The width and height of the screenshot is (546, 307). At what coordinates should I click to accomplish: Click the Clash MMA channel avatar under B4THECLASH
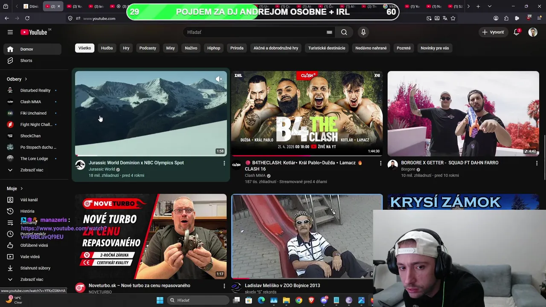point(236,165)
